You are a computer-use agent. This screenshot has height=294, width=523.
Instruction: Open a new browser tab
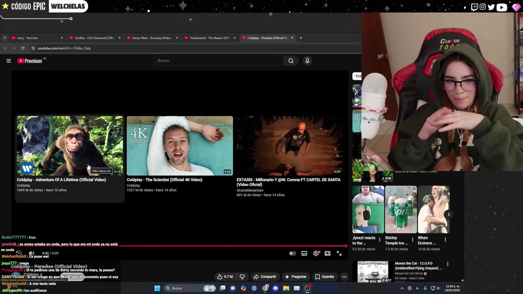pyautogui.click(x=301, y=38)
